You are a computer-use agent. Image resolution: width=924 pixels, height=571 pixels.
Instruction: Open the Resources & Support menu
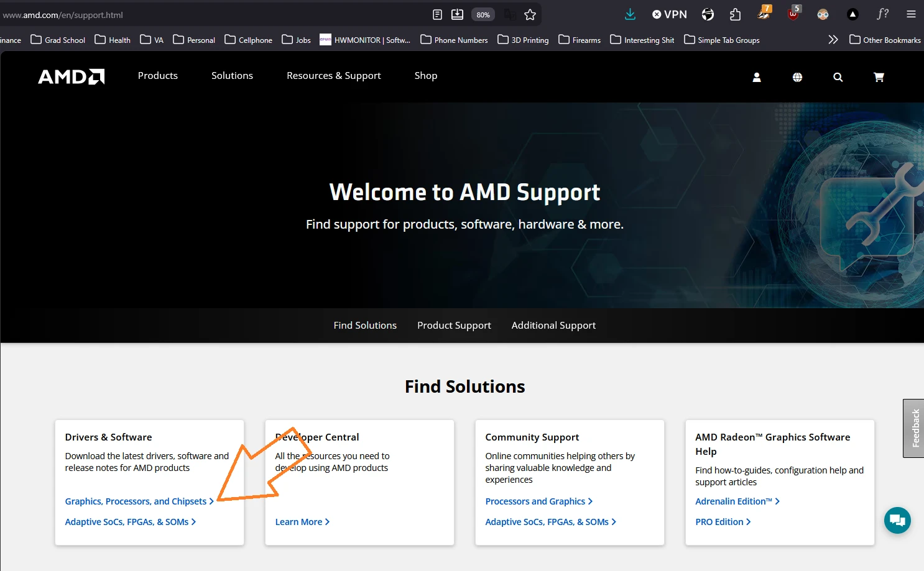point(334,76)
